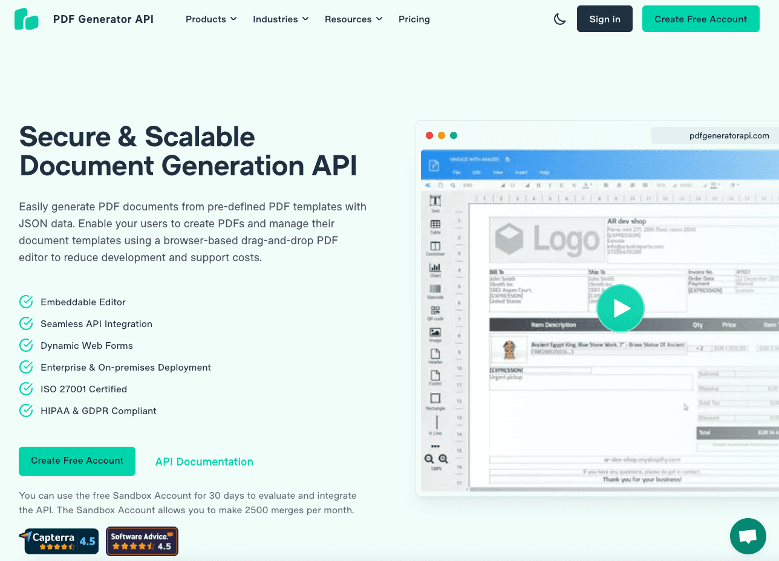Click the zoom out magnifier in the editor

coord(430,458)
